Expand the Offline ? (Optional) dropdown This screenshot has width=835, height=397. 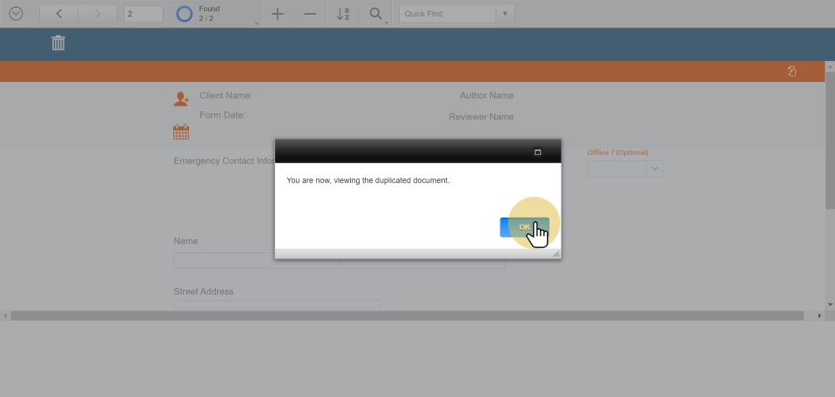coord(655,169)
